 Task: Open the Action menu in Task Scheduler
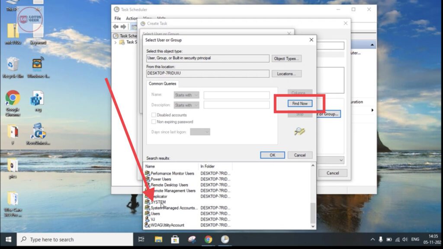(132, 18)
